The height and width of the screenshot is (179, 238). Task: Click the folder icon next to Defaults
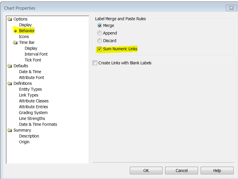10,66
